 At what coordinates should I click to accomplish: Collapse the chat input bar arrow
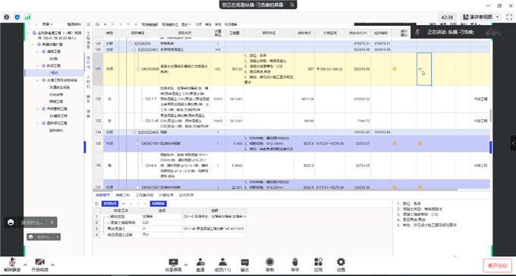point(52,222)
